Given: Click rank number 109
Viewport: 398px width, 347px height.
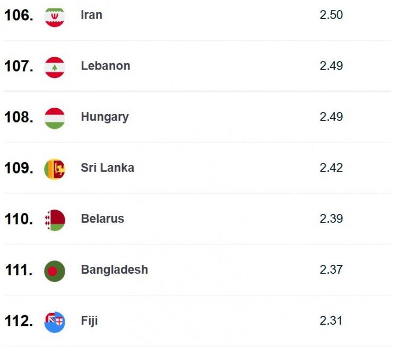Looking at the screenshot, I should [19, 168].
